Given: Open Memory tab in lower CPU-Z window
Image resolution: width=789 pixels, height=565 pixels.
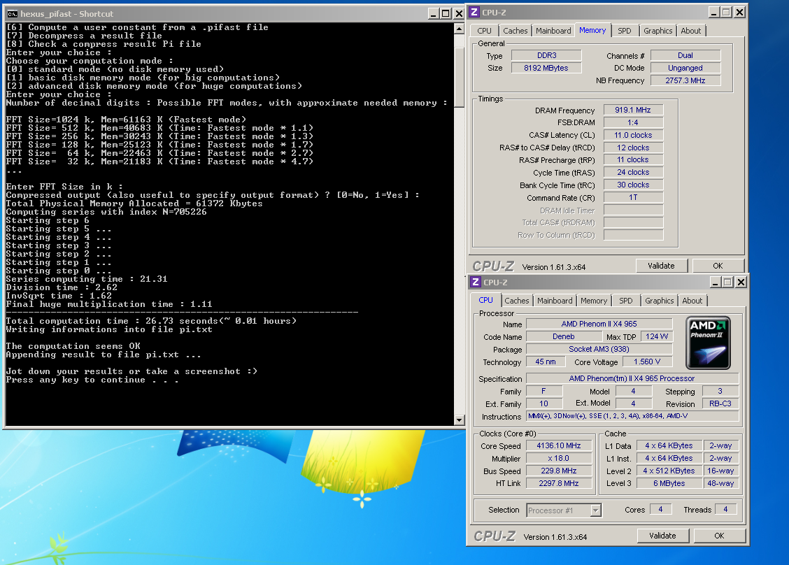Looking at the screenshot, I should [x=594, y=301].
